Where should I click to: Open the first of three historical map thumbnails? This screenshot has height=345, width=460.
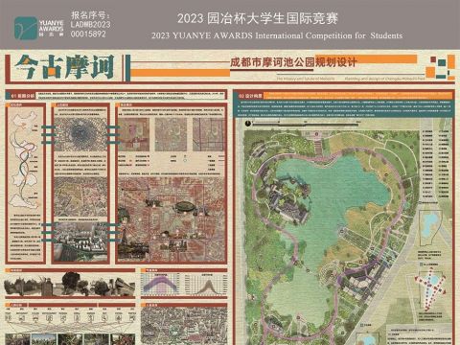pos(134,134)
